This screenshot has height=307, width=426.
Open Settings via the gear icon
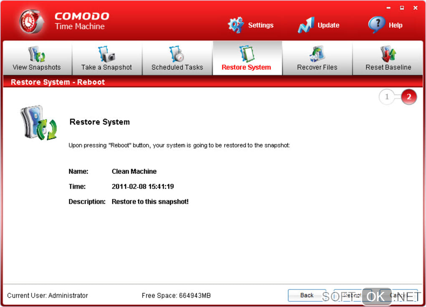click(x=236, y=25)
